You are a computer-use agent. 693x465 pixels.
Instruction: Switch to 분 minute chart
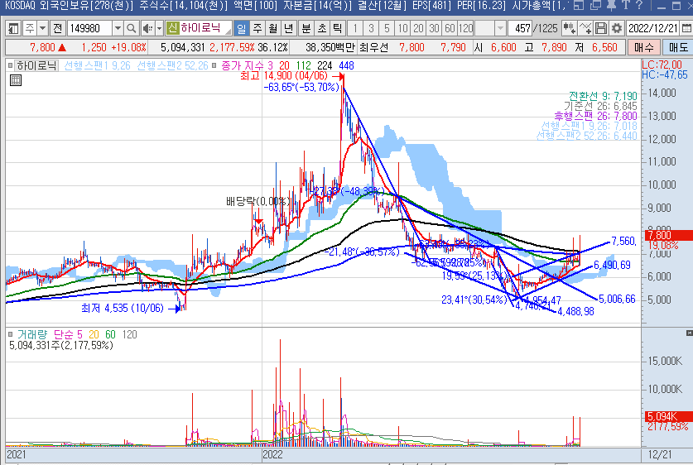click(x=306, y=29)
